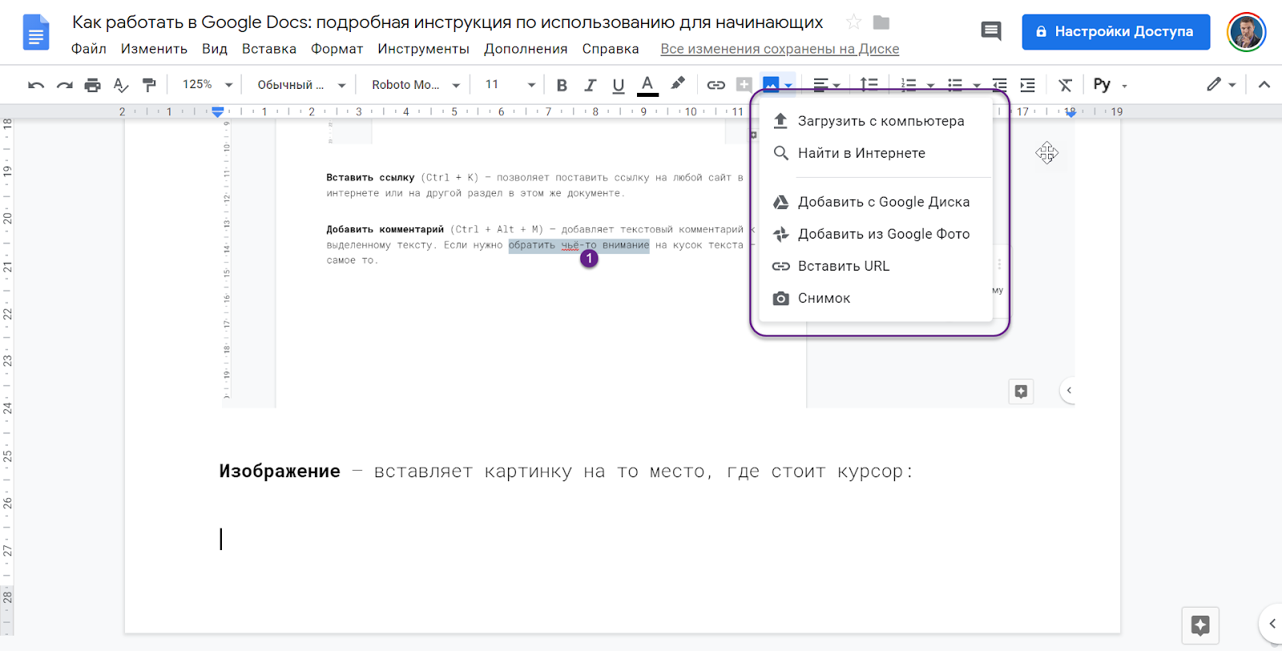
Task: Click the text alignment icon
Action: coord(820,85)
